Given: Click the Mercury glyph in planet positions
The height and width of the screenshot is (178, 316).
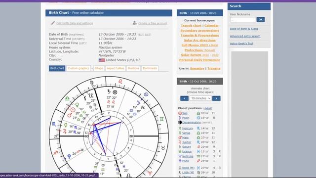Looking at the screenshot, I should (x=180, y=129).
